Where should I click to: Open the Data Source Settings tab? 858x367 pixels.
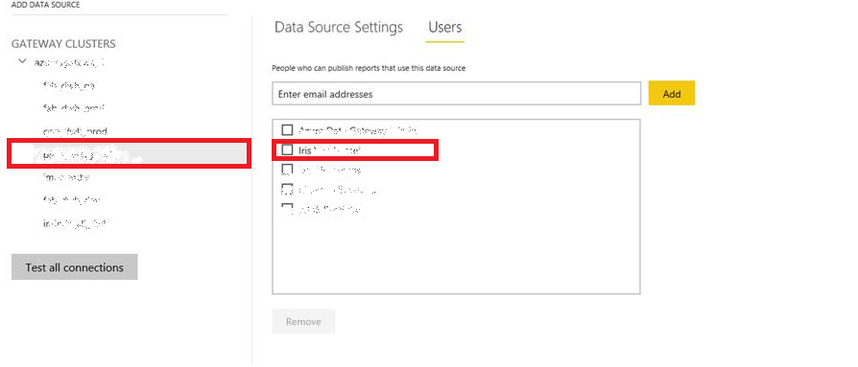[x=338, y=27]
